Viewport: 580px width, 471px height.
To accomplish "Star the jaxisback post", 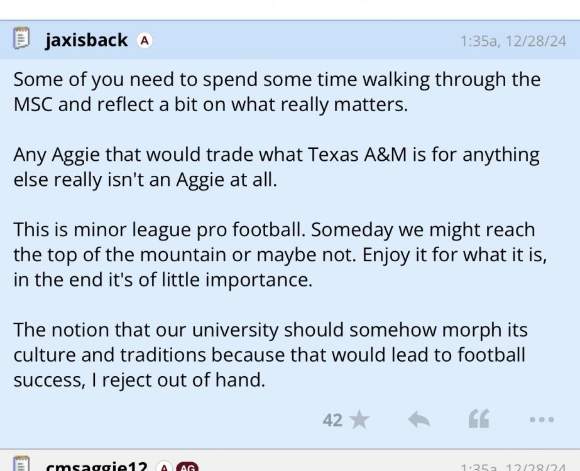I will coord(359,420).
